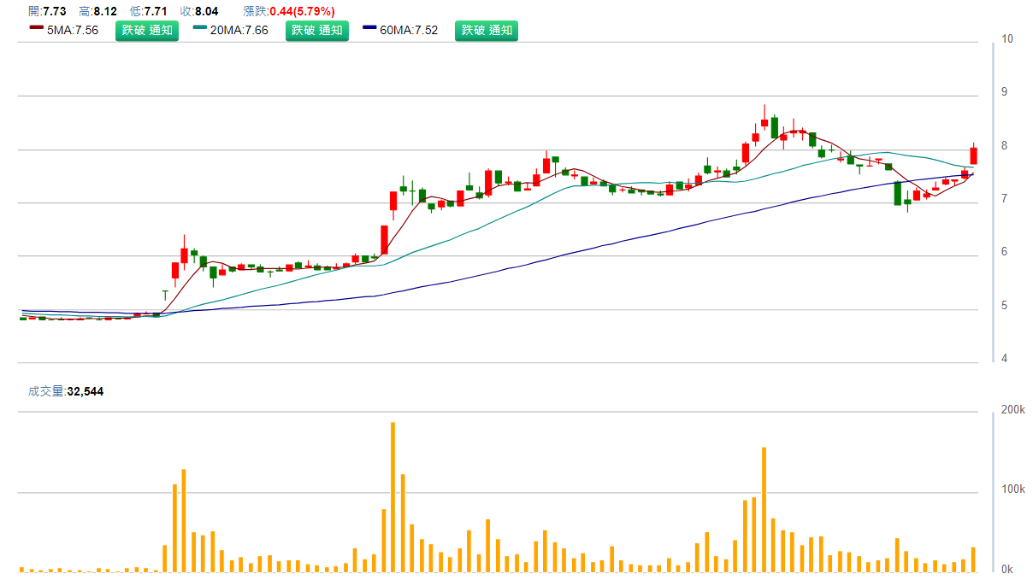Click the 跌破 通知 button beside 60MA
The width and height of the screenshot is (1033, 580).
click(486, 31)
